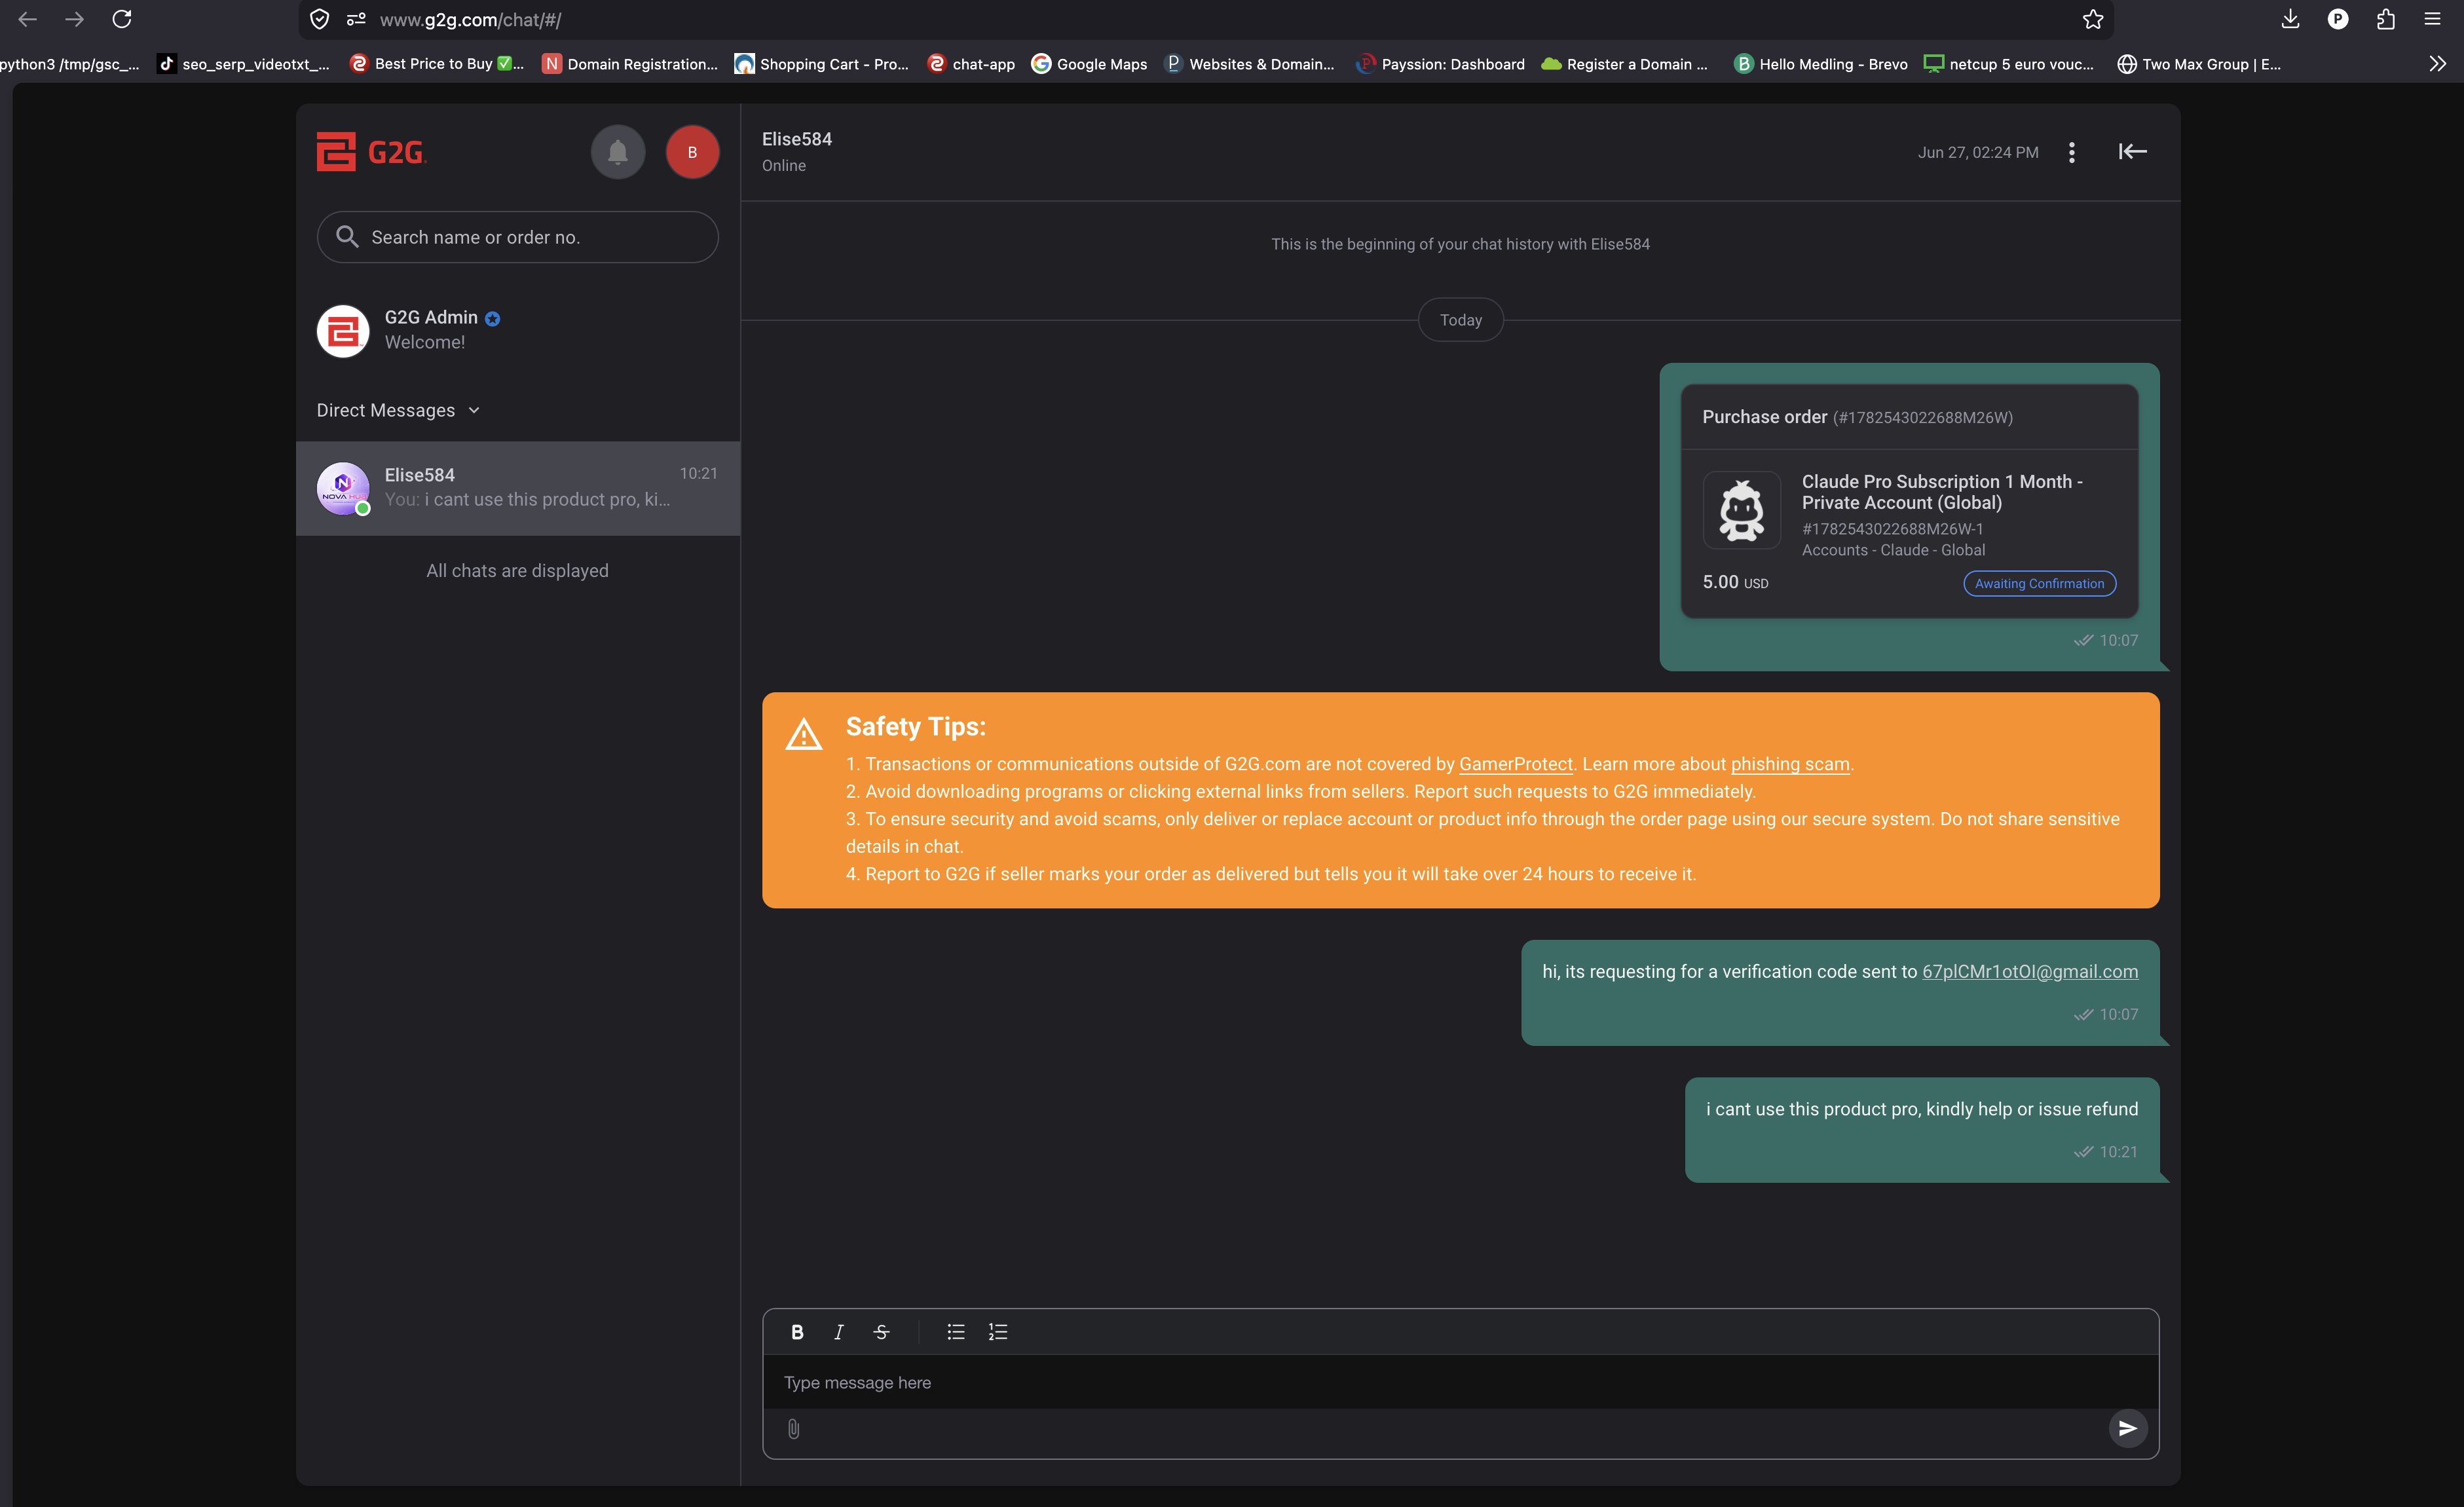Click the 5.00 USD order price
The width and height of the screenshot is (2464, 1507).
pyautogui.click(x=1735, y=582)
